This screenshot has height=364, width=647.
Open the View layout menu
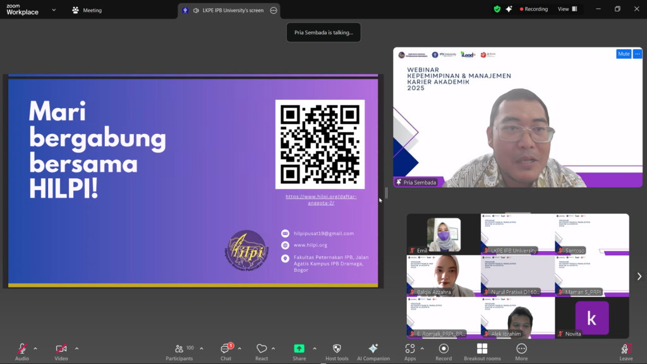tap(567, 9)
